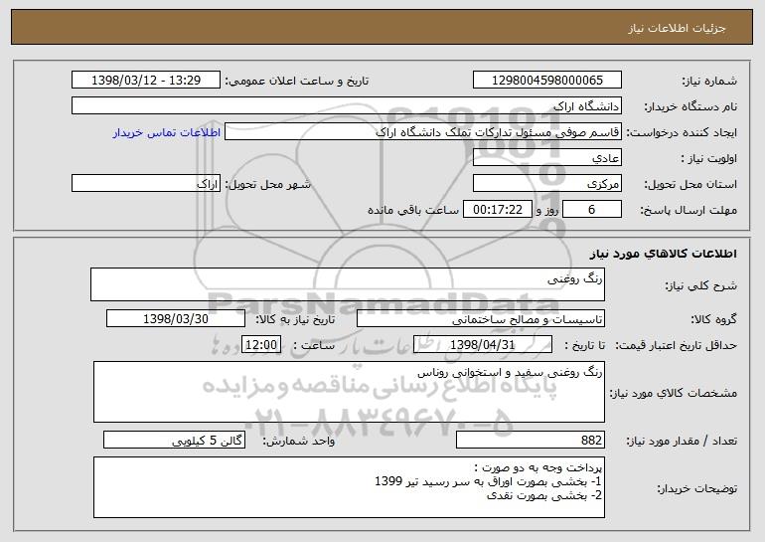Select the واحد شمارش field گالن 5 کیلویی
Viewport: 765px width, 542px height.
click(174, 440)
